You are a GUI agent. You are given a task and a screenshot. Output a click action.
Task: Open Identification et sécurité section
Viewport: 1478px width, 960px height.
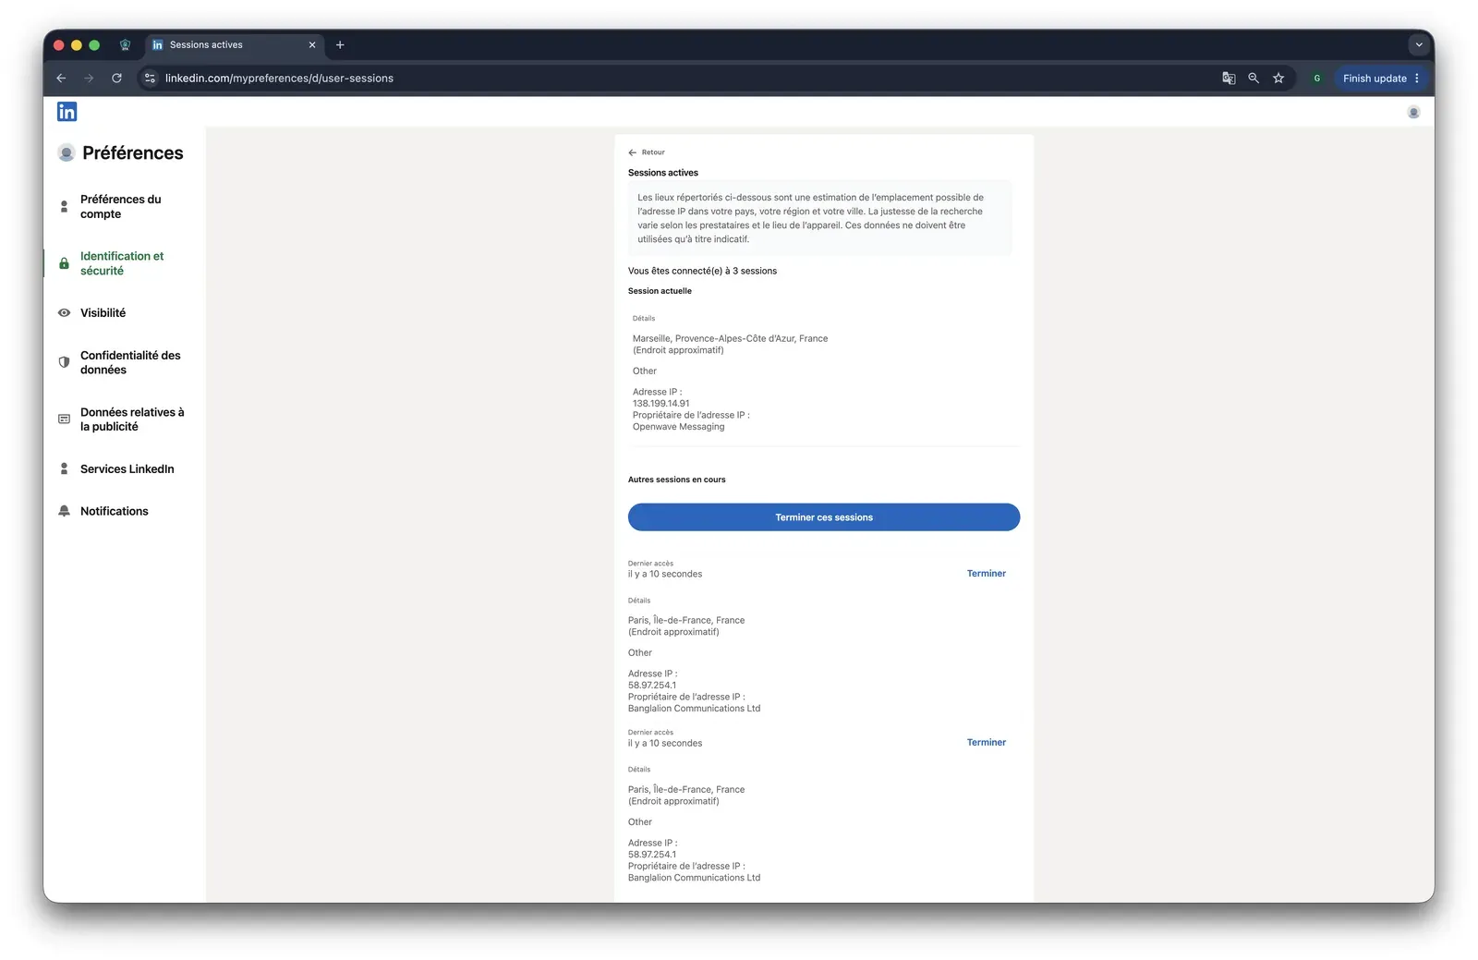point(124,263)
